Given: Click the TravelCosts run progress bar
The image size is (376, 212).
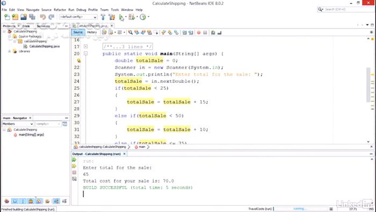Looking at the screenshot, I should point(300,209).
